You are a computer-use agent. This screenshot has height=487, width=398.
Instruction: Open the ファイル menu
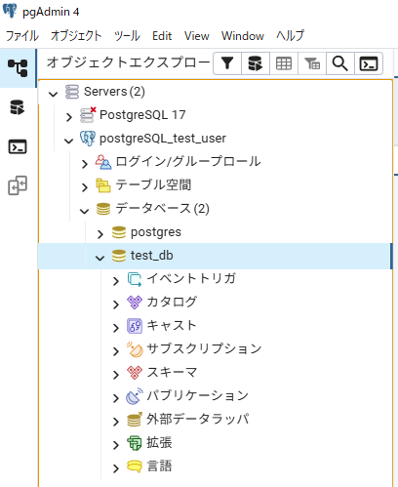22,36
